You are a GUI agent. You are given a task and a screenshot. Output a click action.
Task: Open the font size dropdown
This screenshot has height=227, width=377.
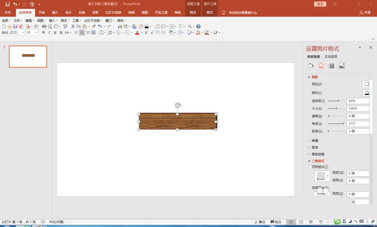point(37,33)
